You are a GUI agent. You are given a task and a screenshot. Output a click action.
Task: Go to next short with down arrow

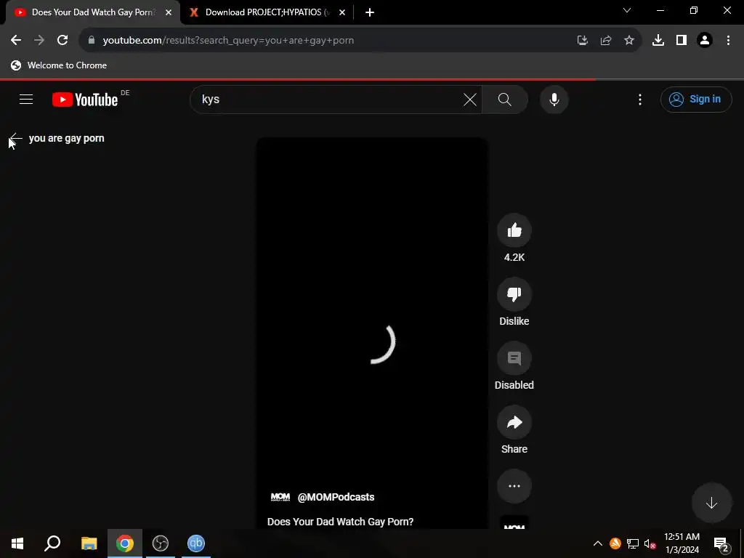pyautogui.click(x=711, y=503)
